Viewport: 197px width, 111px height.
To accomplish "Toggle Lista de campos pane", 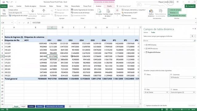I will pos(175,10).
